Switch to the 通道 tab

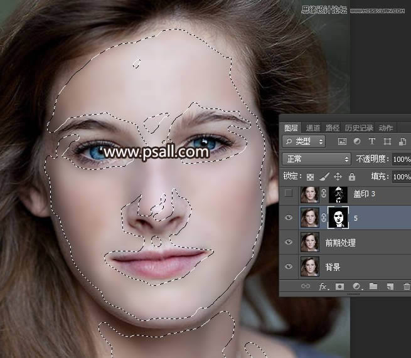pyautogui.click(x=312, y=127)
